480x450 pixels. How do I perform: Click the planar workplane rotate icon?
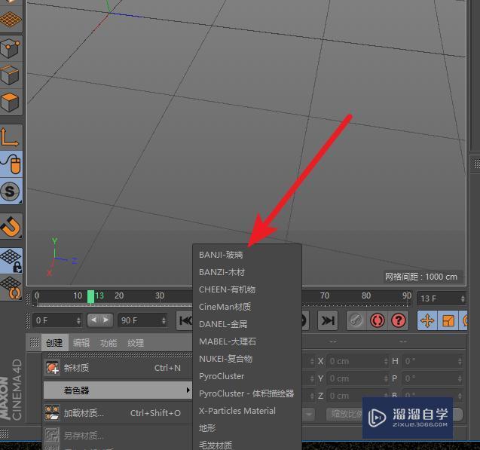[11, 288]
